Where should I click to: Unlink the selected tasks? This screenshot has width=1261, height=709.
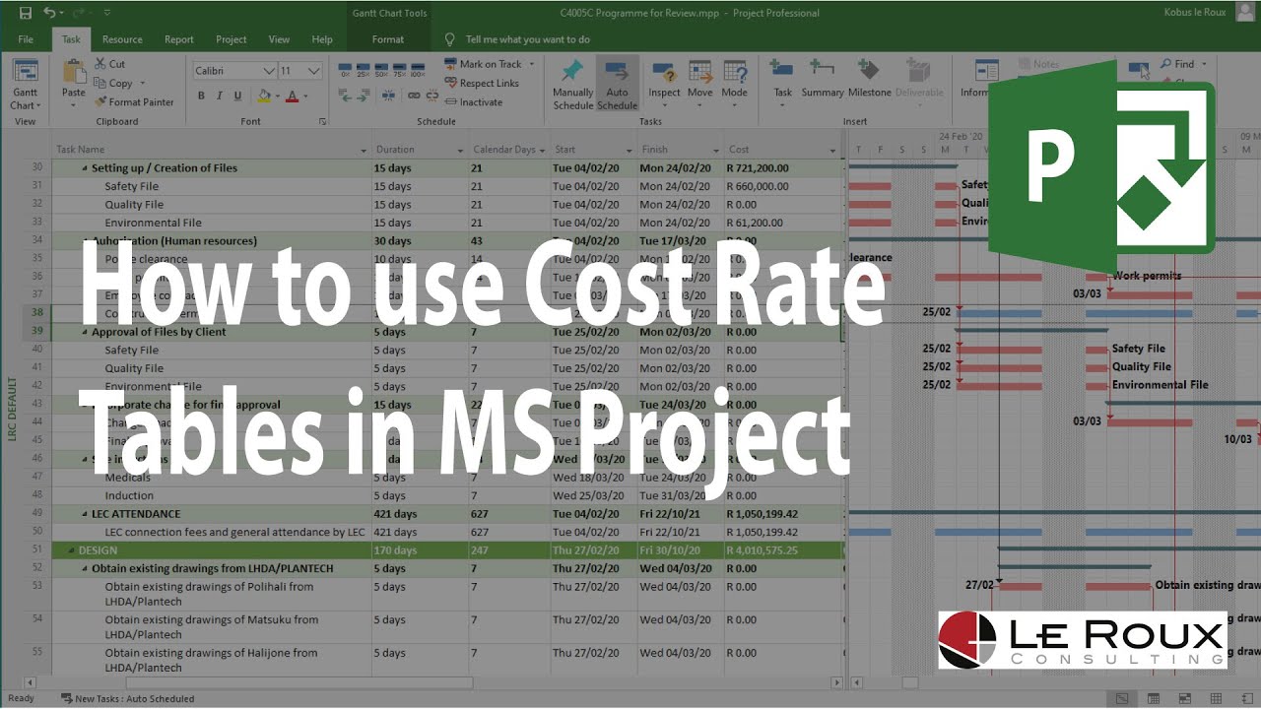tap(431, 96)
